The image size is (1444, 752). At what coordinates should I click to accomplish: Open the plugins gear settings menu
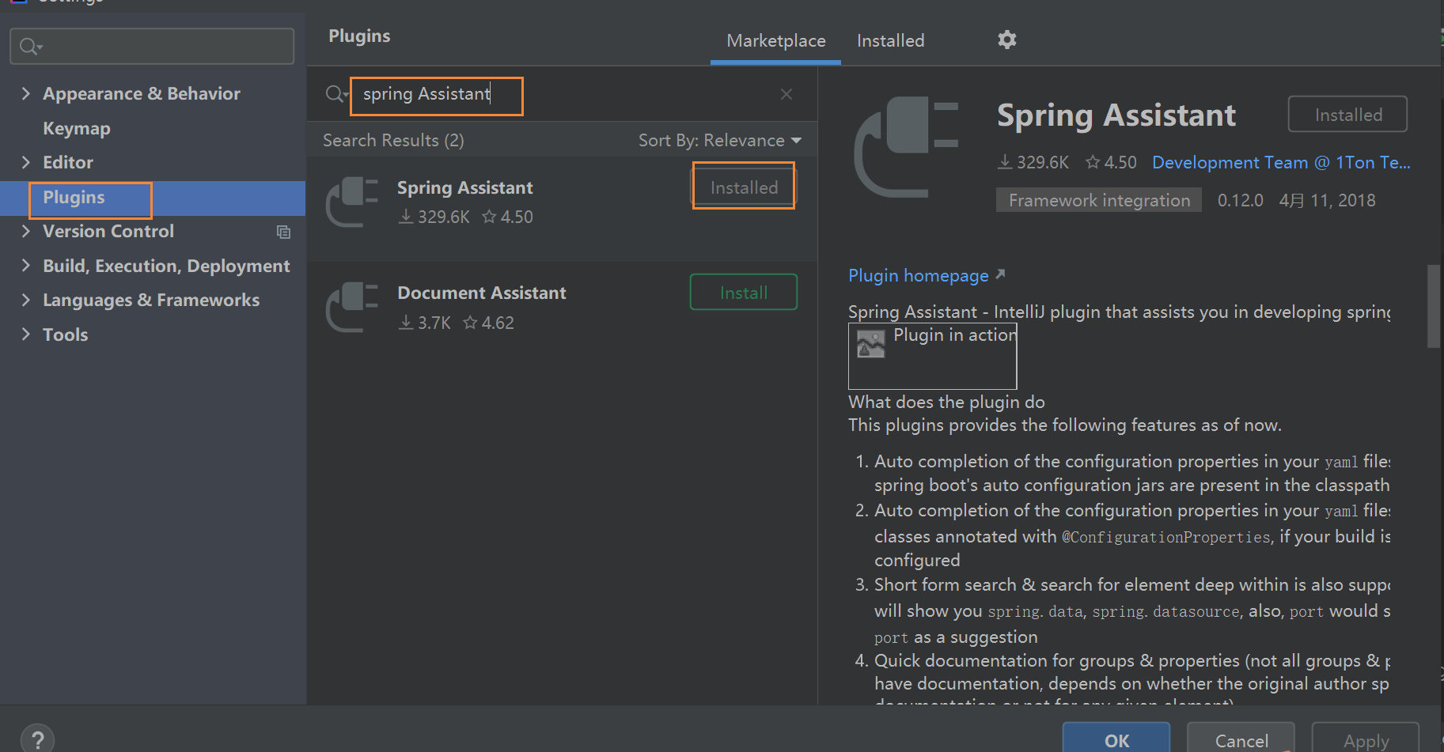point(1006,40)
